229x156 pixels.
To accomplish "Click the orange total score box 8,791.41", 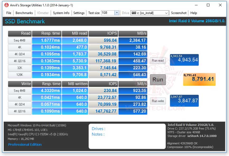I will pyautogui.click(x=199, y=79).
